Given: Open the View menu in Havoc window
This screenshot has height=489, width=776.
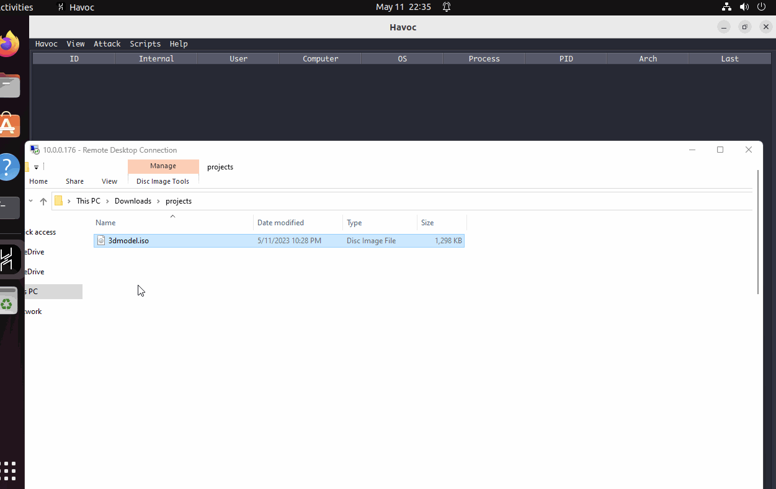Looking at the screenshot, I should (x=76, y=44).
